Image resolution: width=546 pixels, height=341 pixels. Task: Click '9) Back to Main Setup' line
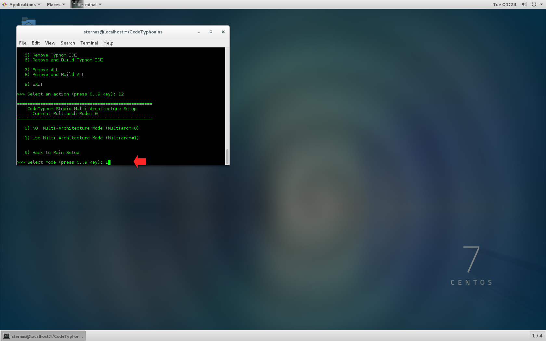[52, 152]
